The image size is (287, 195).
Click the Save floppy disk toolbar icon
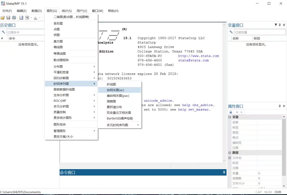click(x=8, y=18)
